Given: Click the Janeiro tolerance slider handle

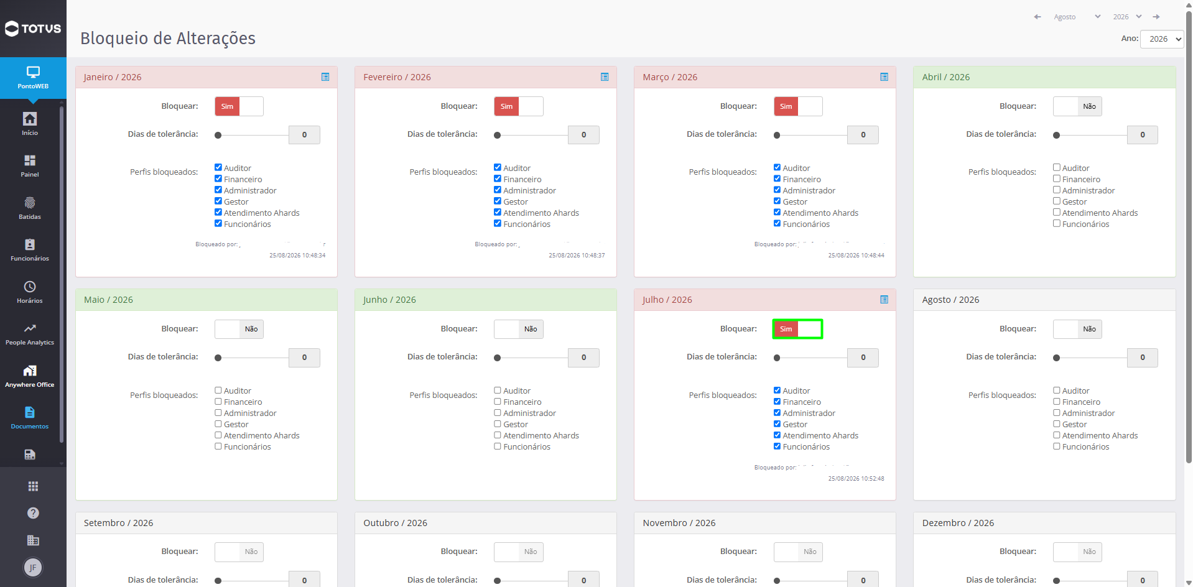Looking at the screenshot, I should pos(218,135).
